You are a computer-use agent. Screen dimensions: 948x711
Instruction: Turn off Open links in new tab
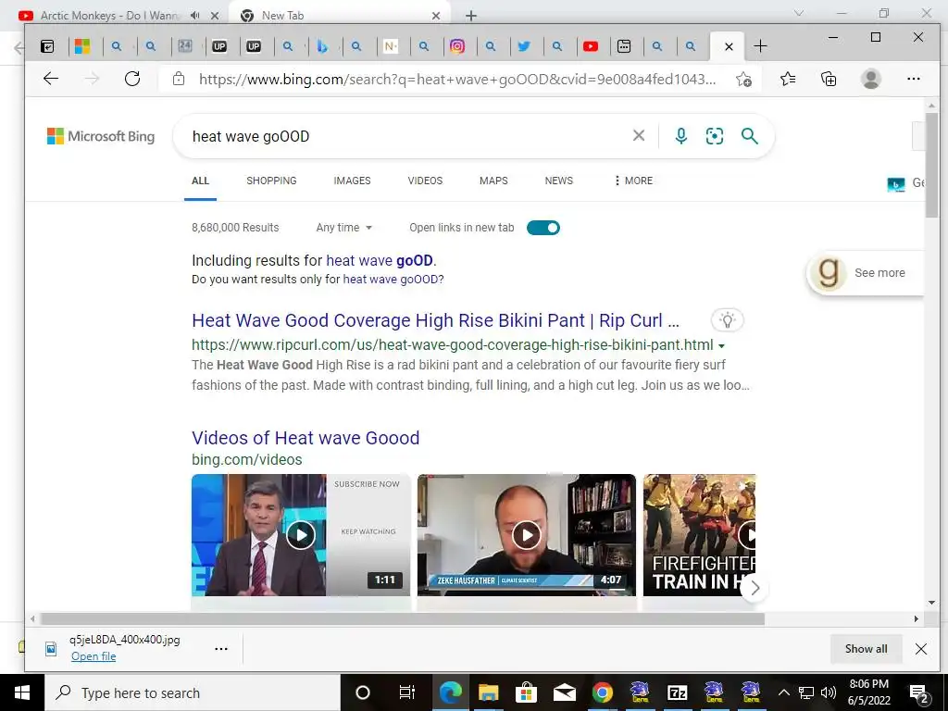(543, 228)
